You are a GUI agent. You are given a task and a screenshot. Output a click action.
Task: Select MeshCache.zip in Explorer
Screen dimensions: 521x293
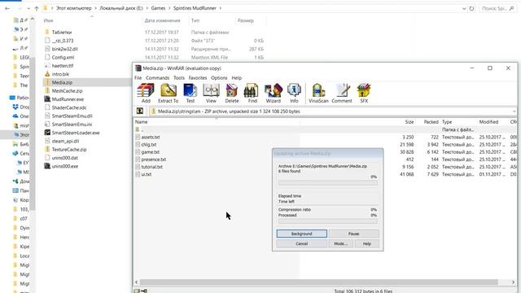67,90
